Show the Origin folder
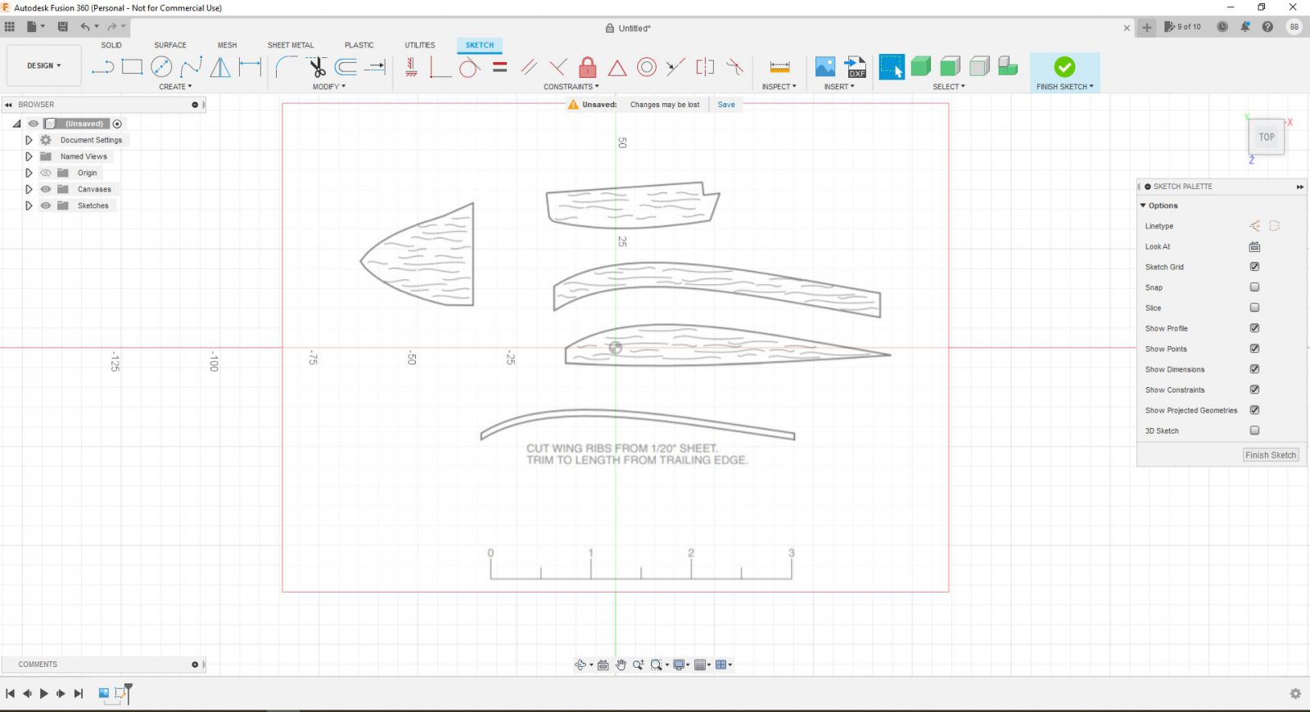This screenshot has width=1310, height=712. click(46, 173)
